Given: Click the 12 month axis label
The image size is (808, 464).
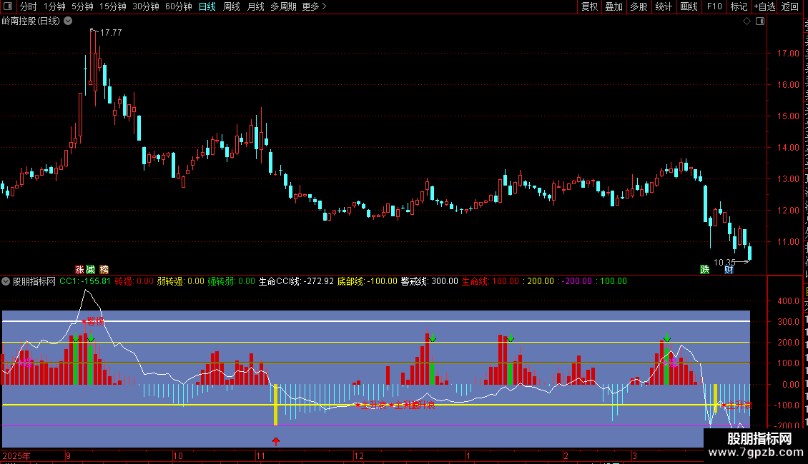Looking at the screenshot, I should [x=359, y=455].
